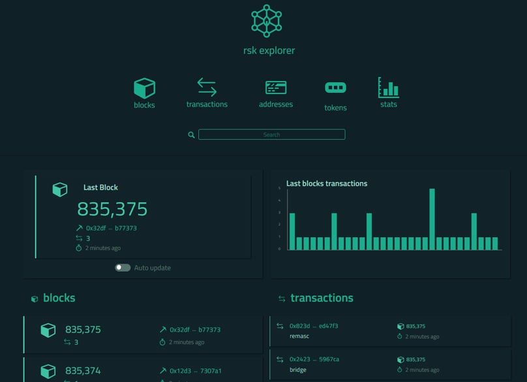The image size is (527, 382).
Task: Click '2 minutes ago' in the 835,375 block list row
Action: 187,342
